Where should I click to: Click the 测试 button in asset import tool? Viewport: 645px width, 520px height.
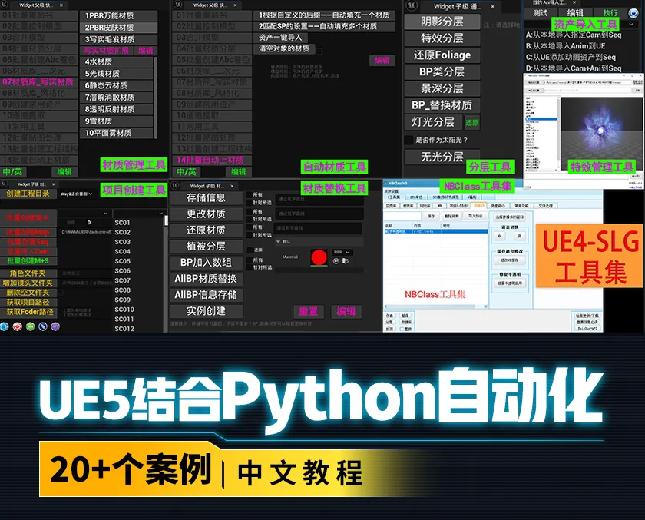540,13
